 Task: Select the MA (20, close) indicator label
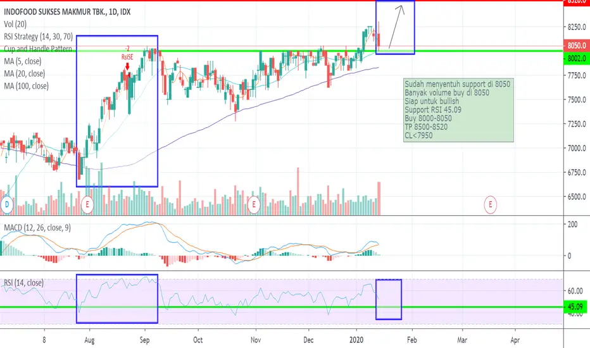(x=25, y=74)
